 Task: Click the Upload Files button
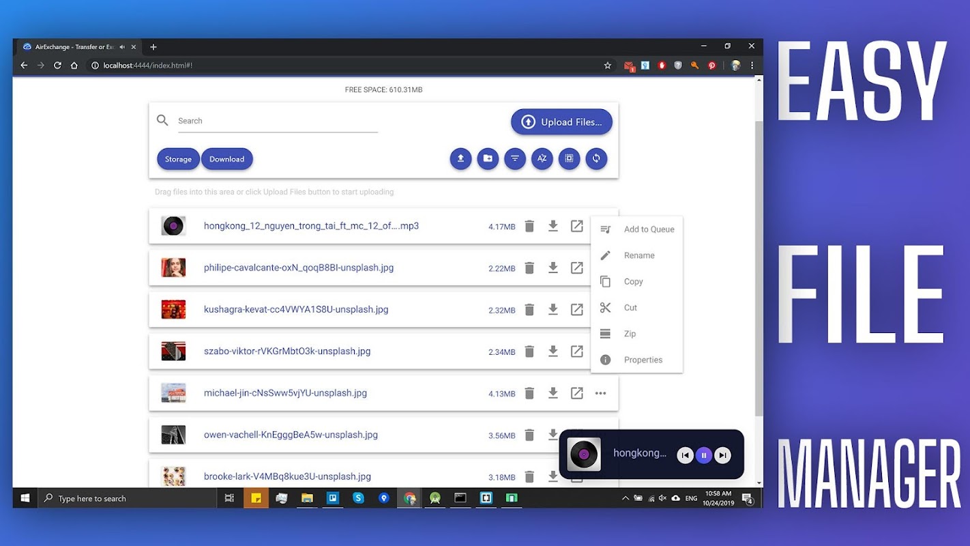click(x=561, y=122)
